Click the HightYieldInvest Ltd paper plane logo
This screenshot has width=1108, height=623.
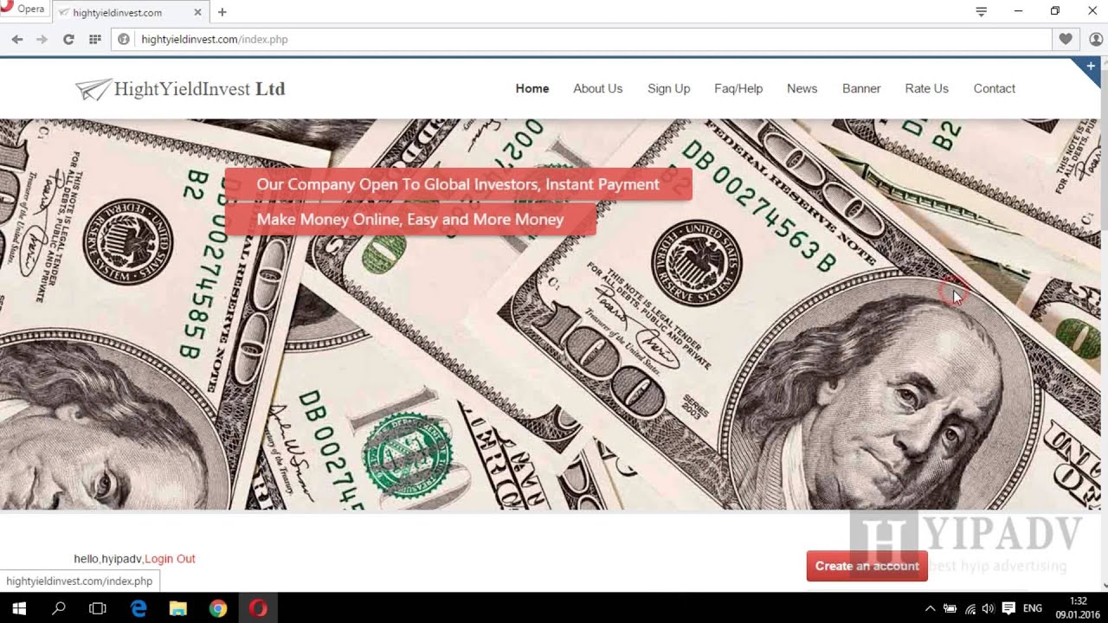[180, 88]
